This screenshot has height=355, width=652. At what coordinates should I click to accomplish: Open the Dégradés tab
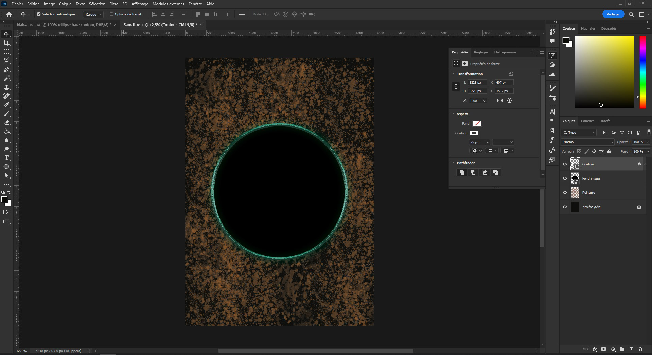click(609, 29)
